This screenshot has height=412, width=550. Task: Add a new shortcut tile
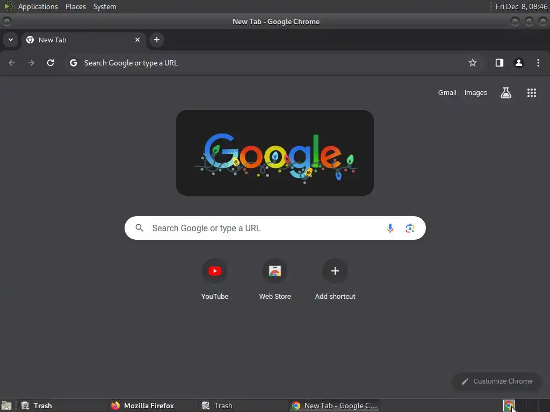(335, 279)
